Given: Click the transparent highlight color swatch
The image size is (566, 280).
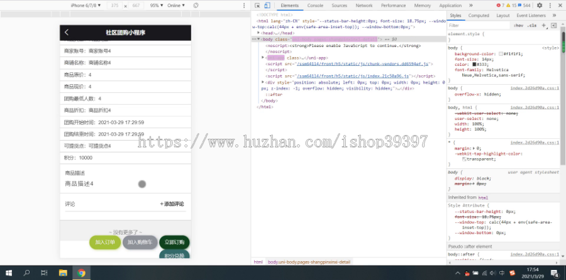Looking at the screenshot, I should pos(464,159).
